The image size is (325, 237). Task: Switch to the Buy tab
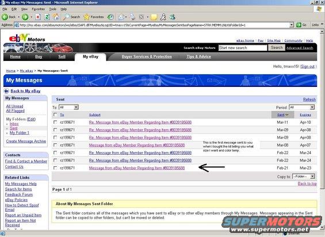39,56
